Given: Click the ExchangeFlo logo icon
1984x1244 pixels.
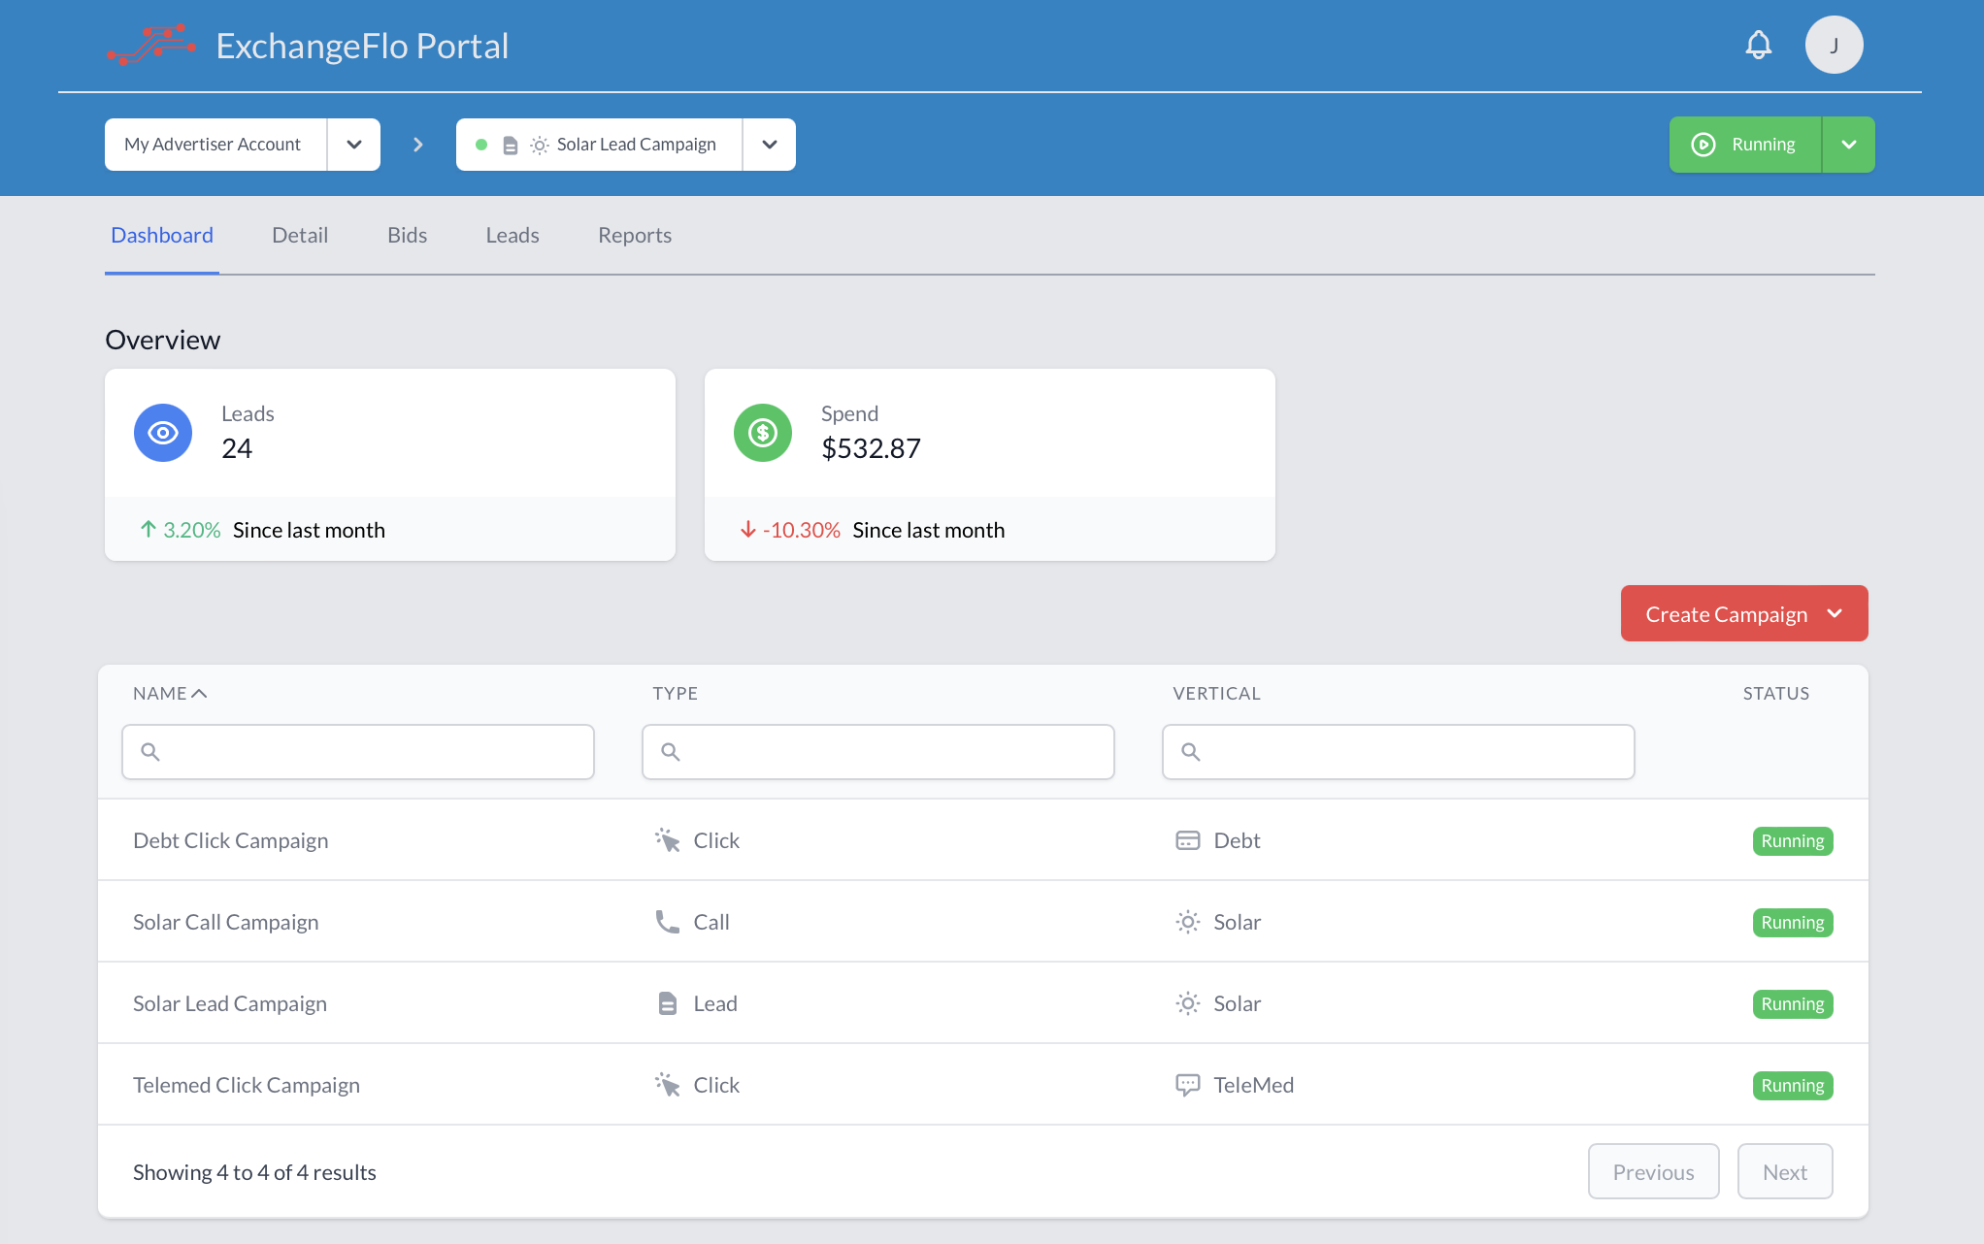Looking at the screenshot, I should (151, 45).
